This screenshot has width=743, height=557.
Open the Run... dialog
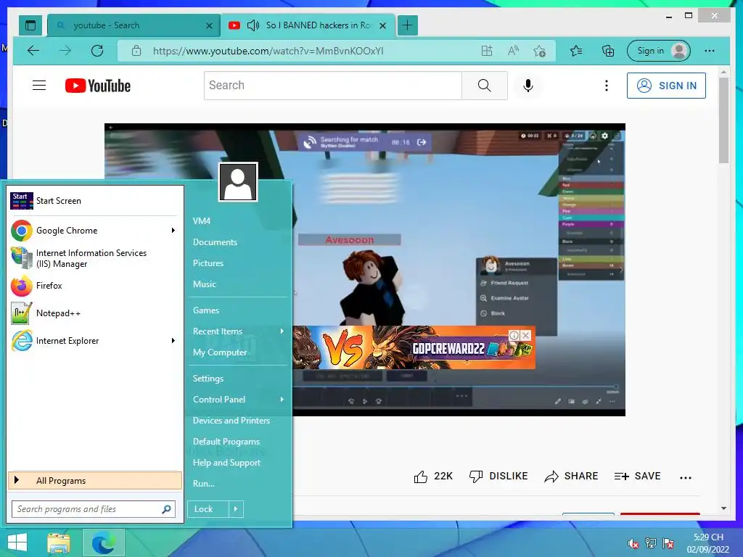tap(204, 484)
